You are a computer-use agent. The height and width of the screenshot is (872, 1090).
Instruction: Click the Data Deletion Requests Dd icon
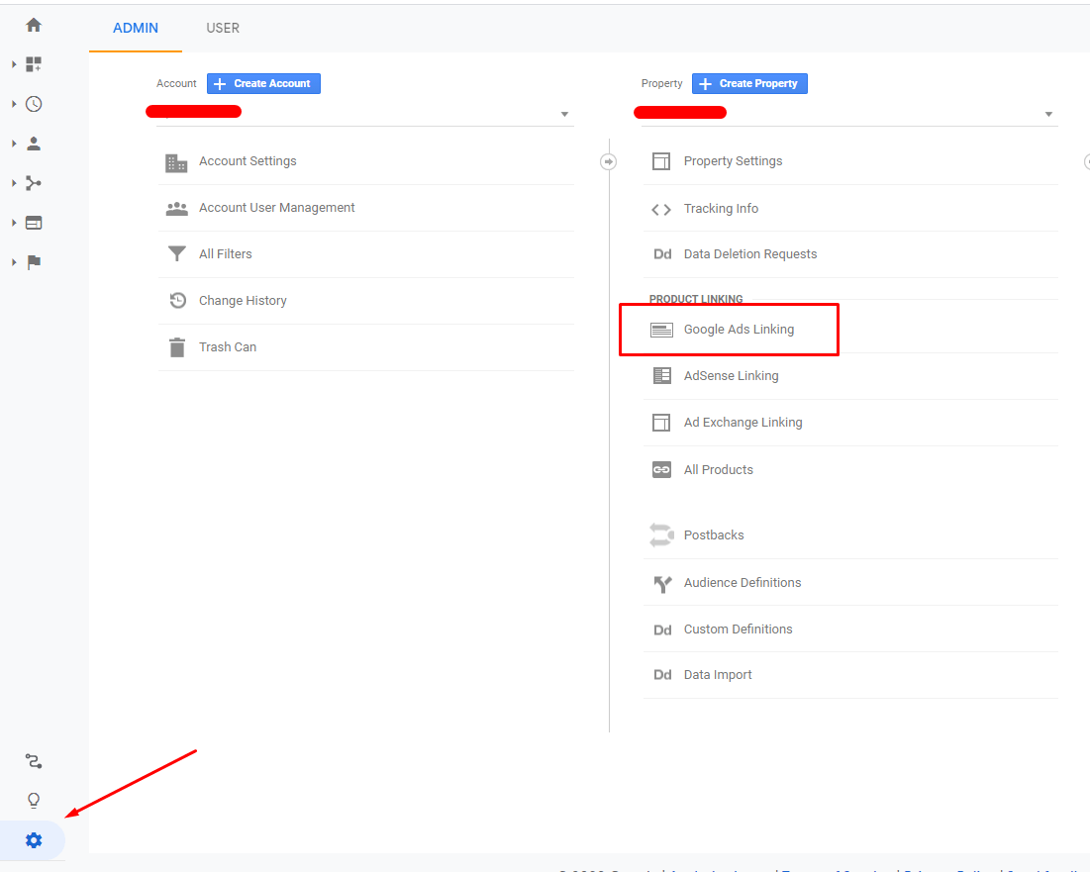point(662,254)
